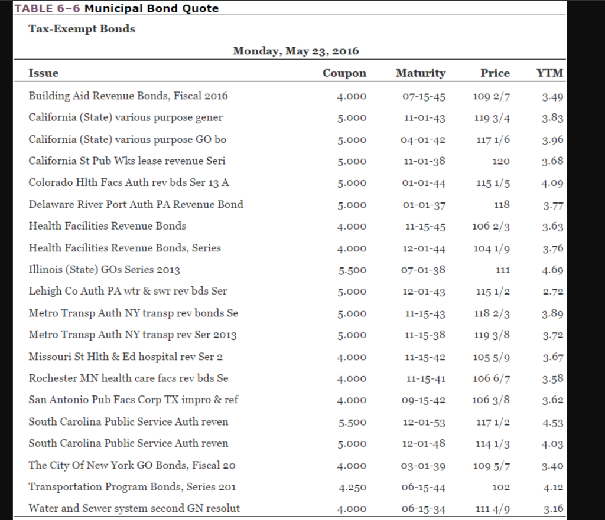
Task: Click maturity 12-01-53 for South Carolina bond
Action: click(421, 421)
